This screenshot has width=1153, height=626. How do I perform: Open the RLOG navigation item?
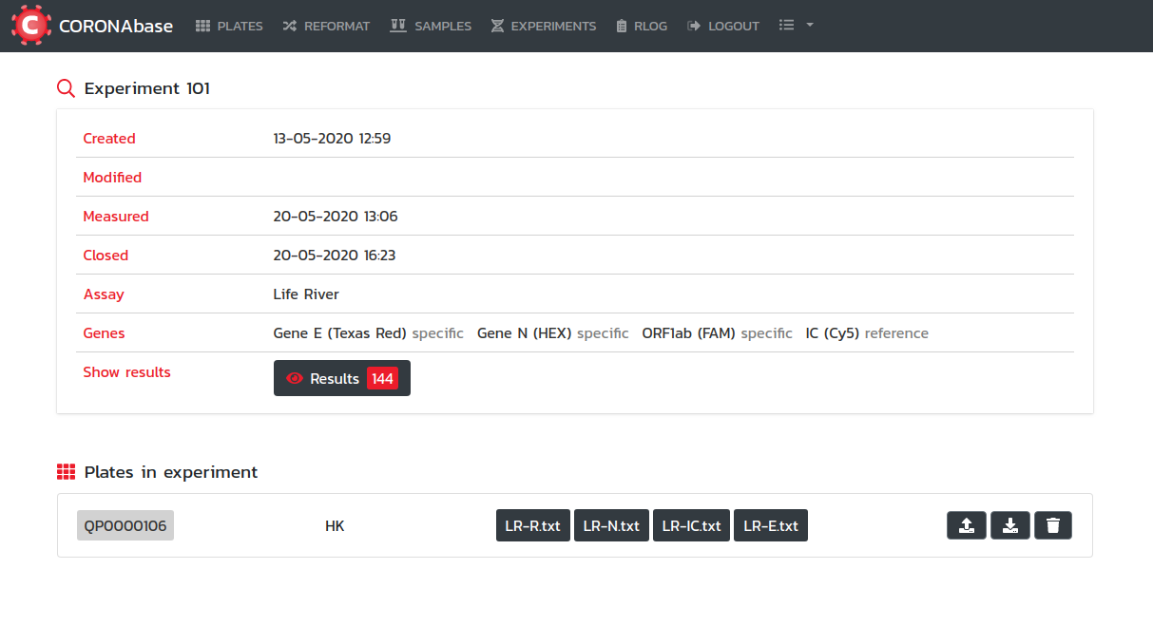pos(642,26)
